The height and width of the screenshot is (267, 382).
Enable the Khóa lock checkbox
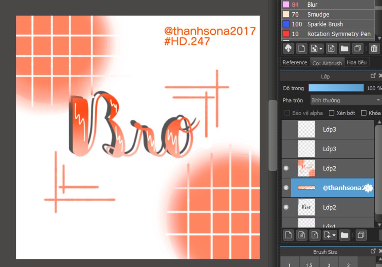[x=363, y=113]
